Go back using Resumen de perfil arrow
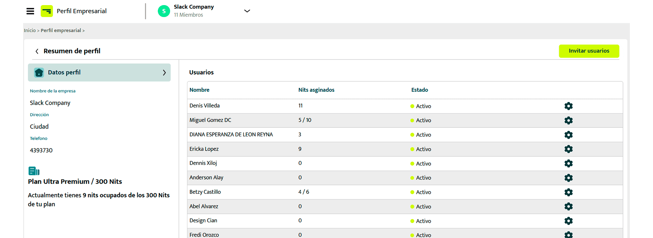Image resolution: width=653 pixels, height=238 pixels. (x=37, y=51)
